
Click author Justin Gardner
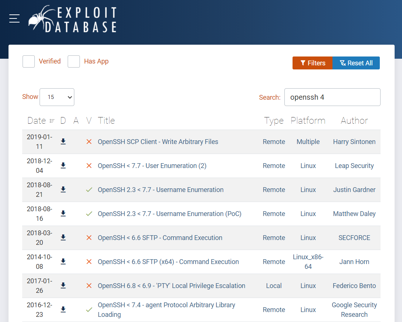[x=354, y=190]
